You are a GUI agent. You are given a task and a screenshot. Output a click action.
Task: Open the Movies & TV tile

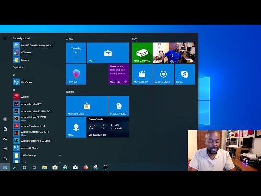coord(142,74)
